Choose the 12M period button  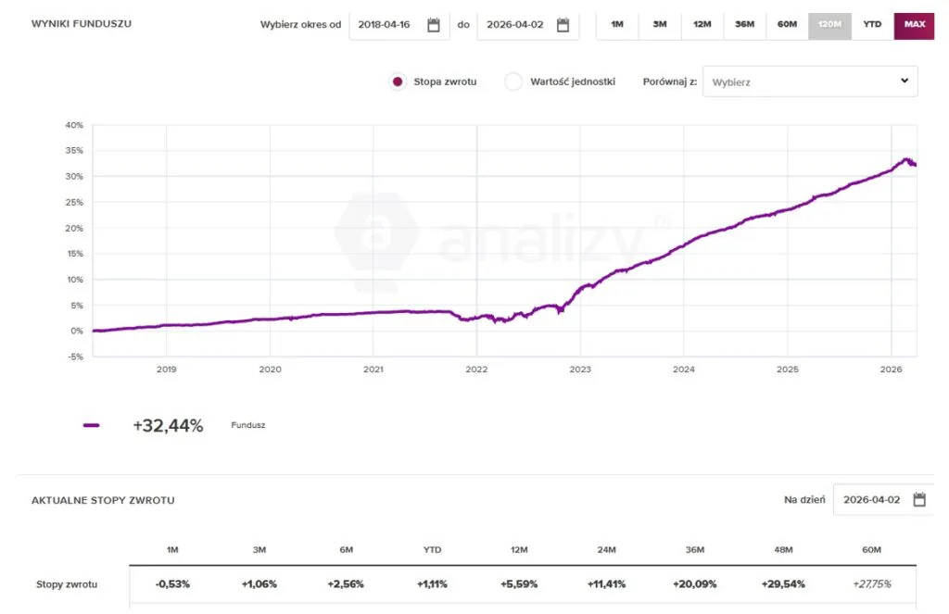[x=702, y=24]
